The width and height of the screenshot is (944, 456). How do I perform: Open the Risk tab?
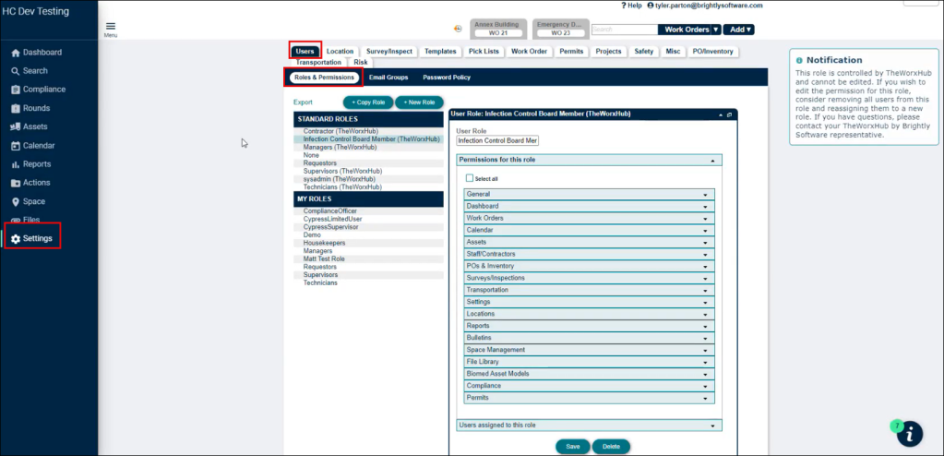[x=361, y=63]
